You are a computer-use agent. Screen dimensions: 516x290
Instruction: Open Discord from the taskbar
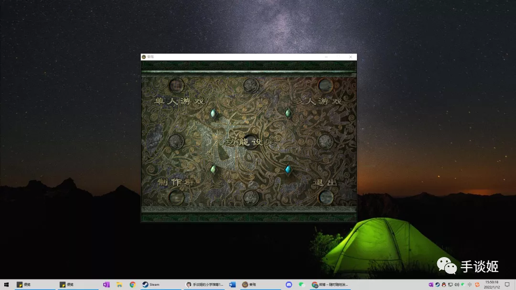(289, 285)
